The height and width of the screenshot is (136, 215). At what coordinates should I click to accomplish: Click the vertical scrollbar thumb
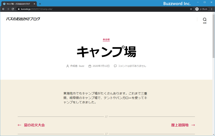click(x=214, y=36)
